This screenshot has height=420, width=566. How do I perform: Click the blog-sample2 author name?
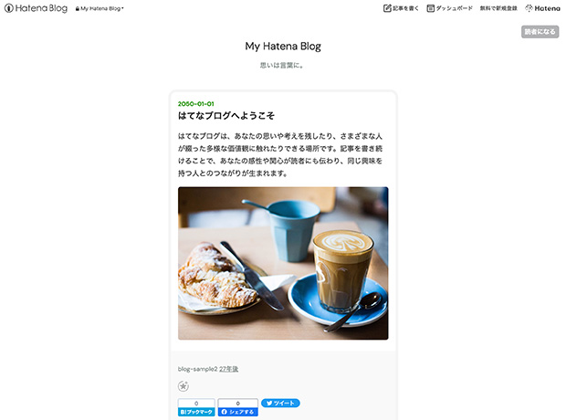[x=198, y=369]
